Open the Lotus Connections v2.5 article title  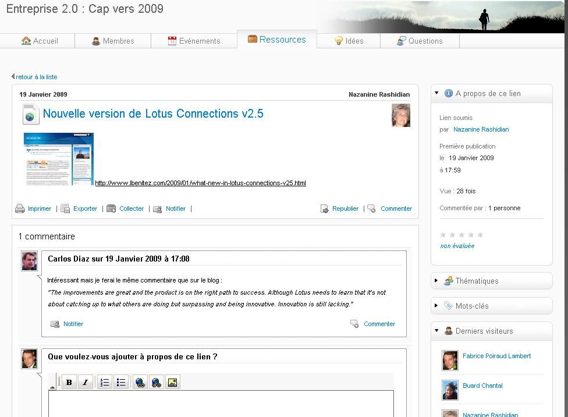[x=153, y=114]
